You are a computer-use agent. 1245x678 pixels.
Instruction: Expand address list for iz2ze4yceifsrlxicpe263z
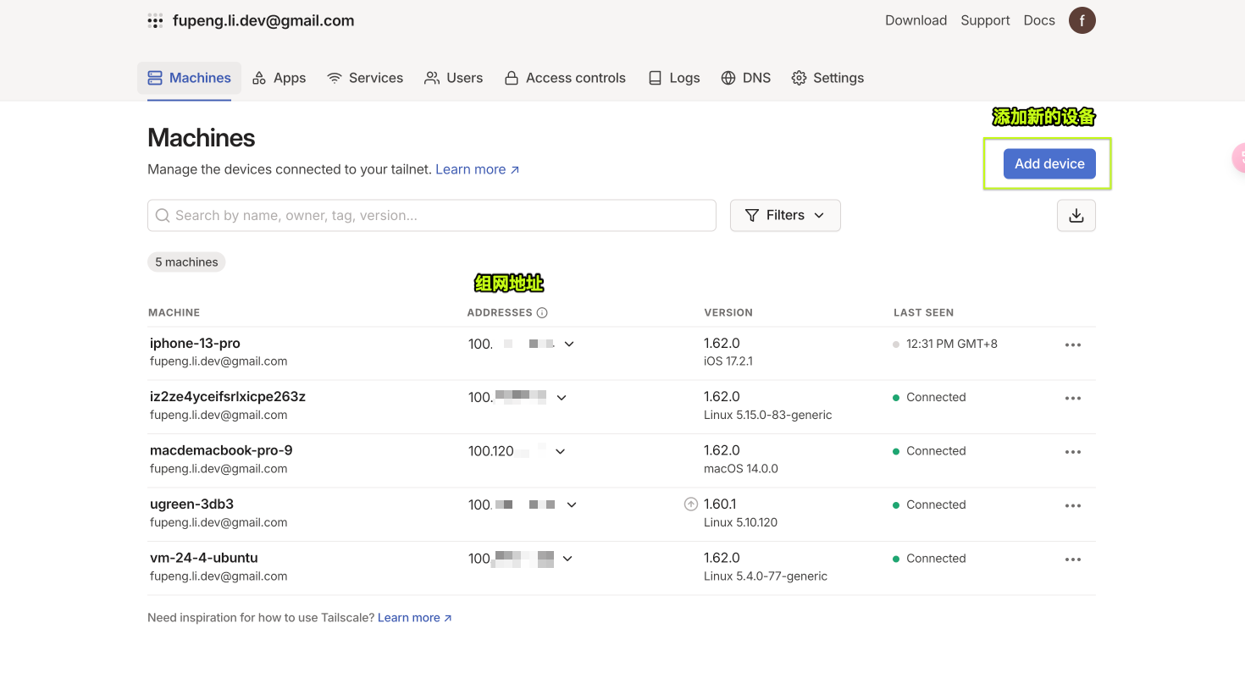point(562,397)
